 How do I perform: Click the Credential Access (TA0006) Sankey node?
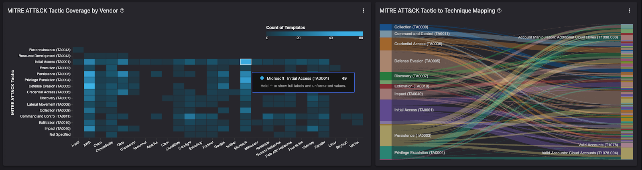(386, 44)
